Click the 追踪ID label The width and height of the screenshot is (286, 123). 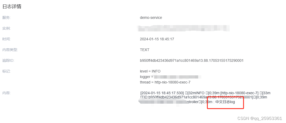click(x=8, y=60)
